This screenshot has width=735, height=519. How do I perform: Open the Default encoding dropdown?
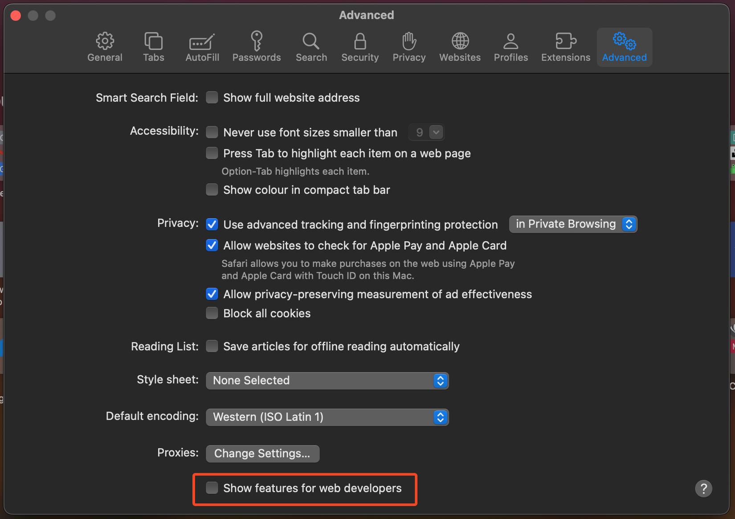click(x=327, y=417)
